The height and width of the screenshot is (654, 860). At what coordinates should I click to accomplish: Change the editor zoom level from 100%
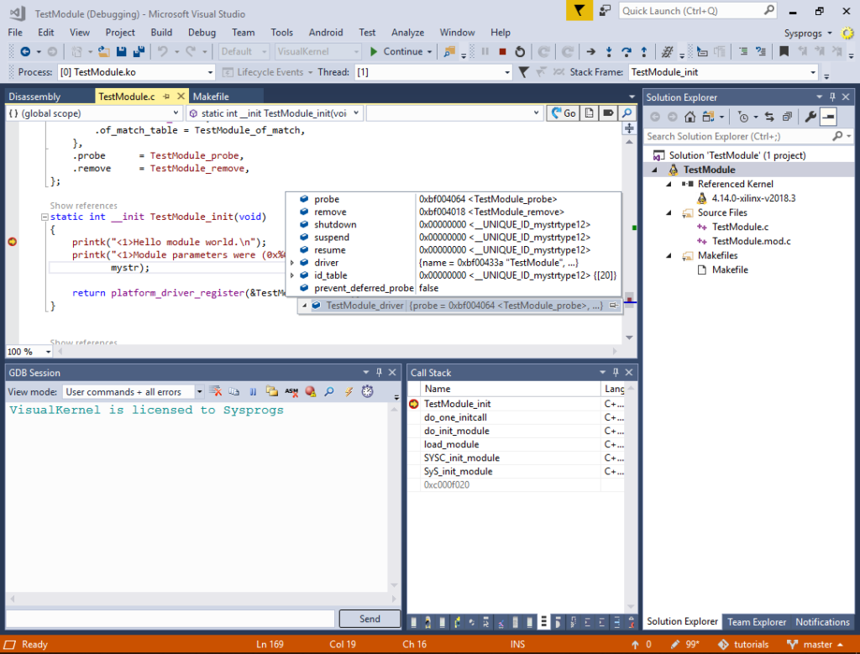[28, 351]
